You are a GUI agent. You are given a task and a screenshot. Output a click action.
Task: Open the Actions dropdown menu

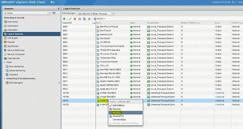99,19
